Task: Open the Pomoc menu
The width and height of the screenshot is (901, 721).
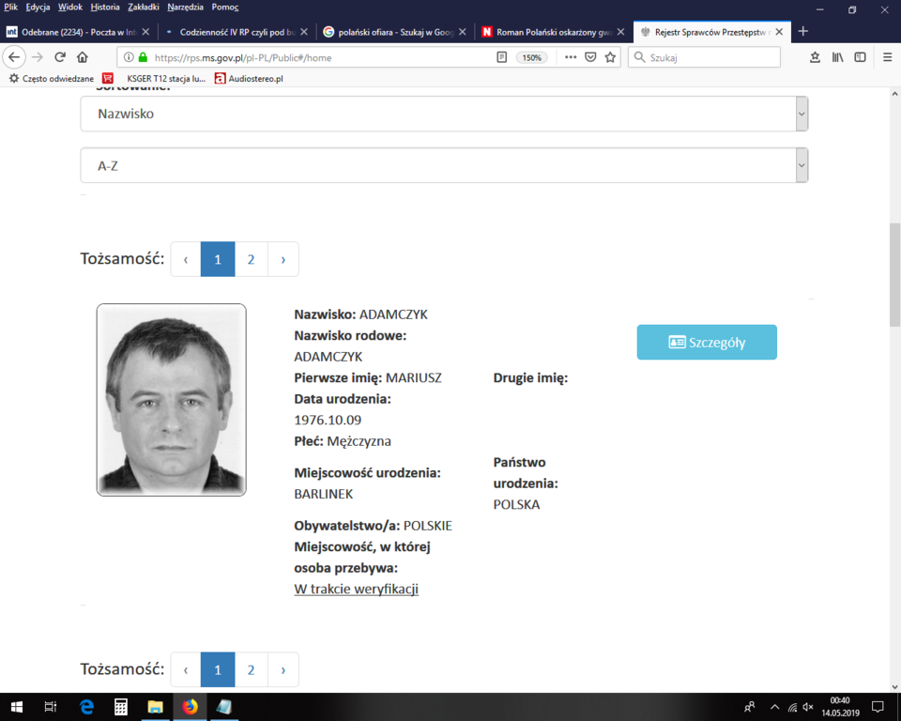Action: pos(225,7)
